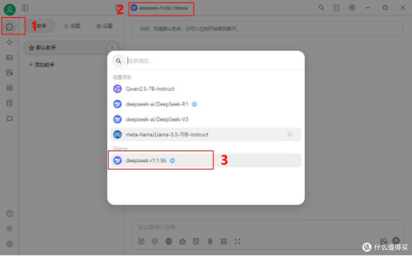Click the message input box

(x=267, y=227)
